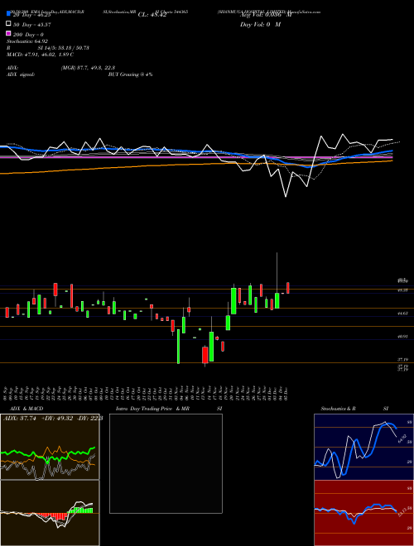This screenshot has width=414, height=546.
Task: Click the ADX signal: label
Action: coord(21,74)
